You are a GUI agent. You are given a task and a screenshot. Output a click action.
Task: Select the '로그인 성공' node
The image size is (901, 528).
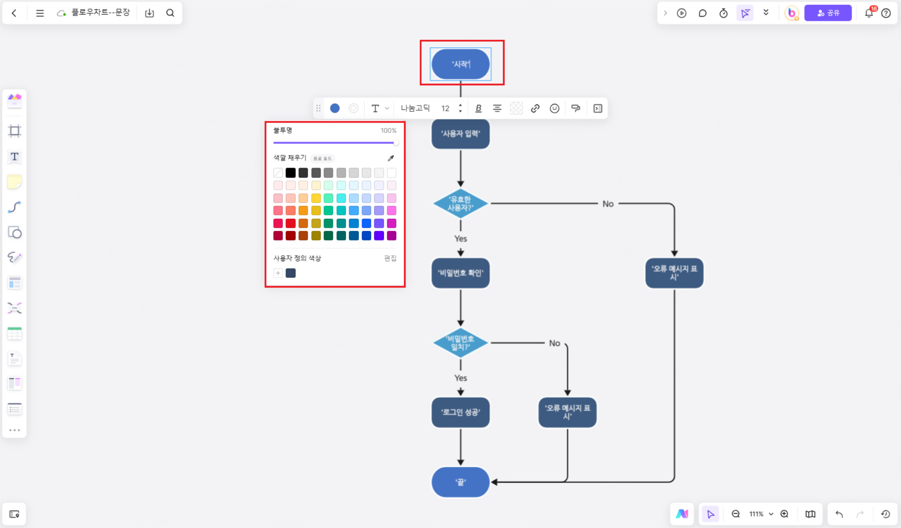click(x=460, y=412)
